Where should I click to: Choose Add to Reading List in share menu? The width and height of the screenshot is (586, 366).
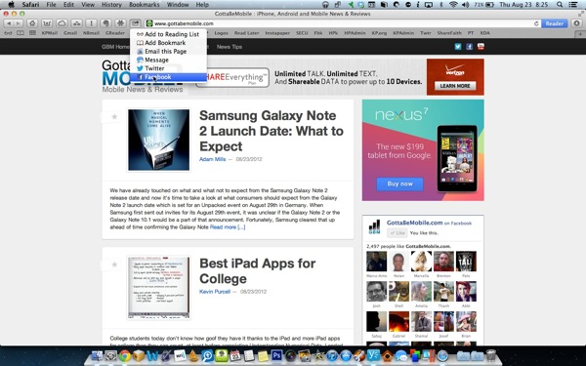coord(168,34)
